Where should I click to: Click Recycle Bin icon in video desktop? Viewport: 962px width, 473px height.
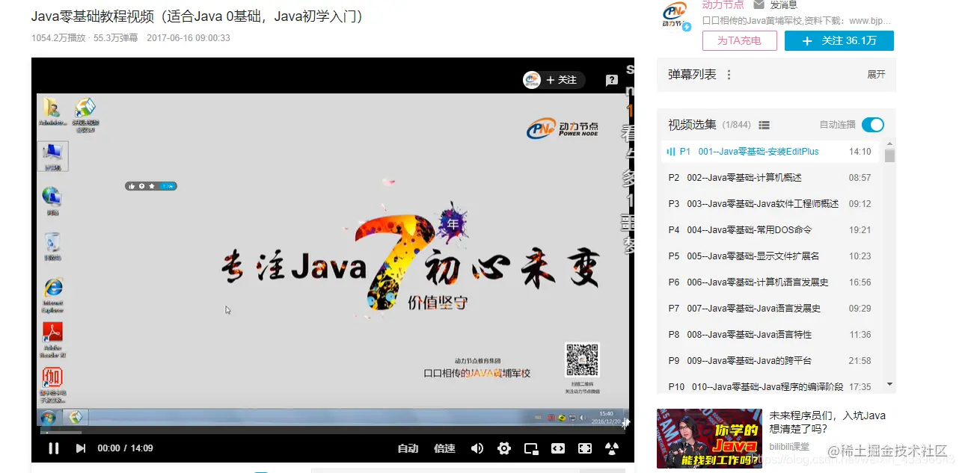tap(52, 247)
